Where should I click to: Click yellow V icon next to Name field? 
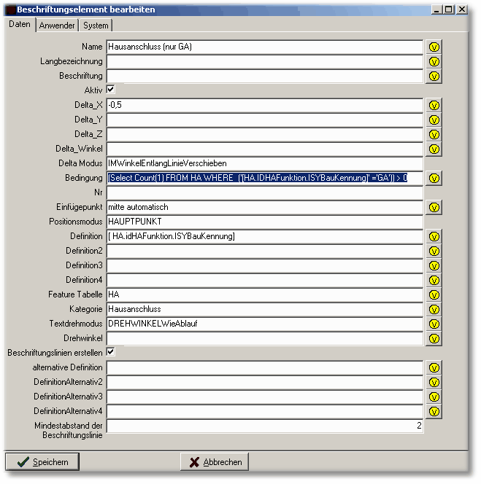click(434, 47)
